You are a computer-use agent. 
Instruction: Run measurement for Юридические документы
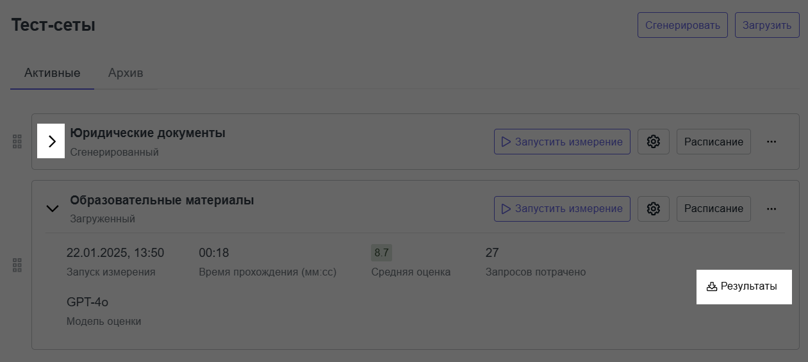tap(561, 142)
